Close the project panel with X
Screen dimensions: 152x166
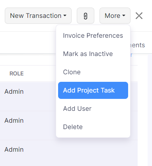pos(139,16)
